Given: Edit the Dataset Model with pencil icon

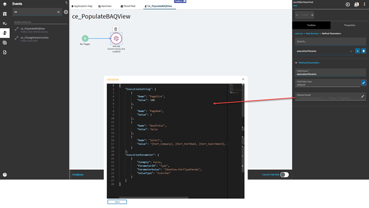Looking at the screenshot, I should click(363, 96).
